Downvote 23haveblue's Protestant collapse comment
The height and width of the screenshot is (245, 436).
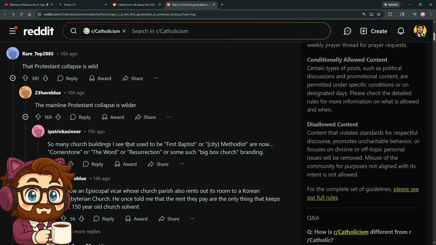tap(58, 117)
